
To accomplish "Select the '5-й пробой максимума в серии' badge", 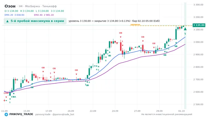I will click(x=35, y=21).
